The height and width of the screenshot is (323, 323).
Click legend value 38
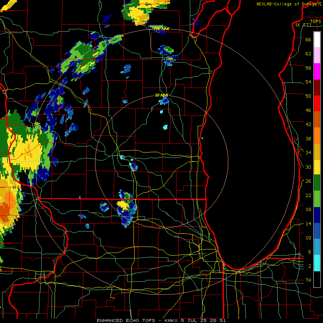pos(308,139)
